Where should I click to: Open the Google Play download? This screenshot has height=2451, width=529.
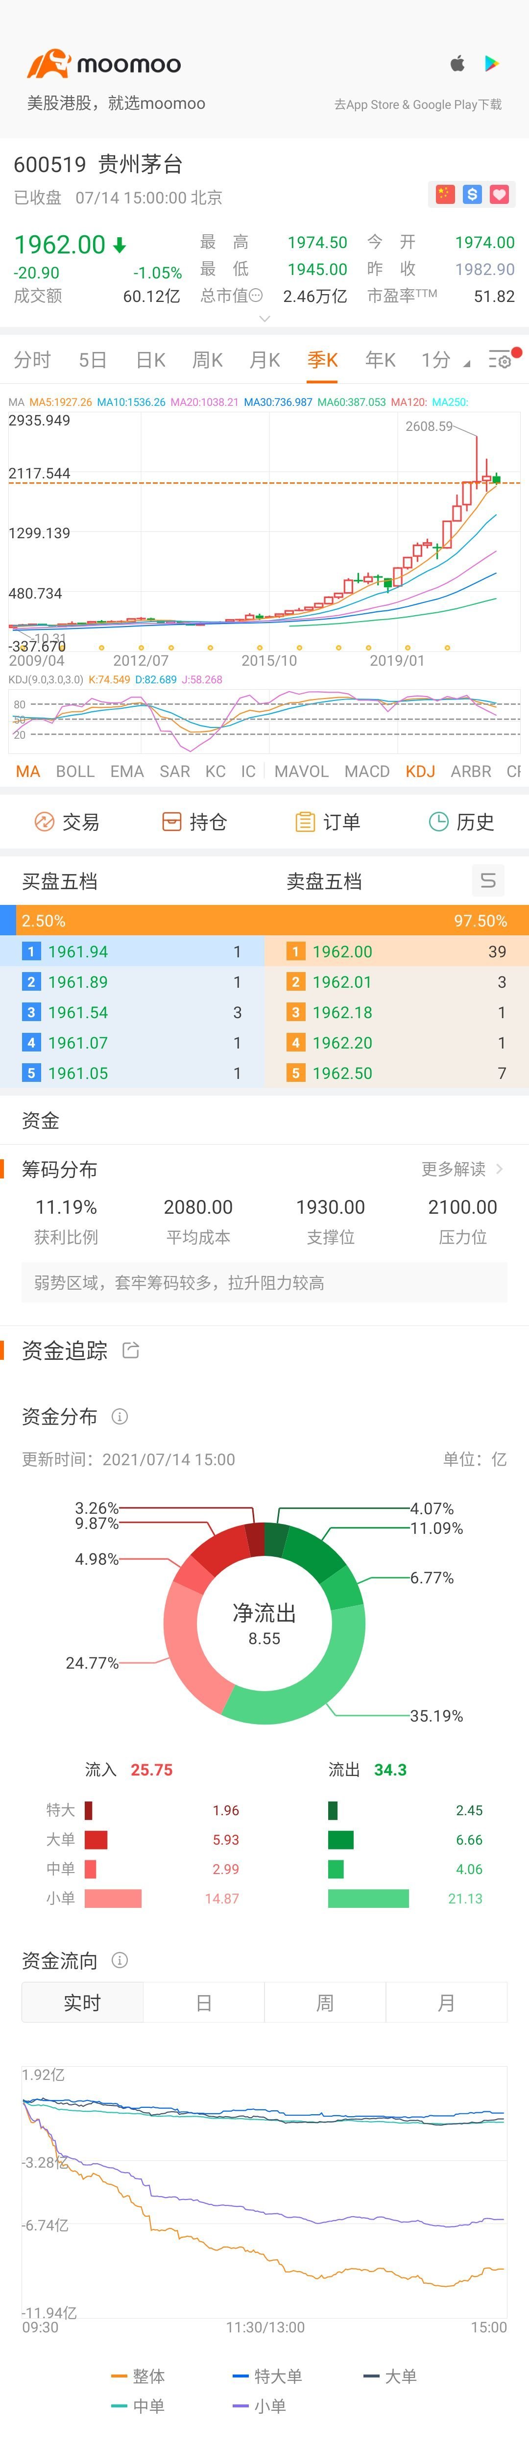click(x=492, y=64)
